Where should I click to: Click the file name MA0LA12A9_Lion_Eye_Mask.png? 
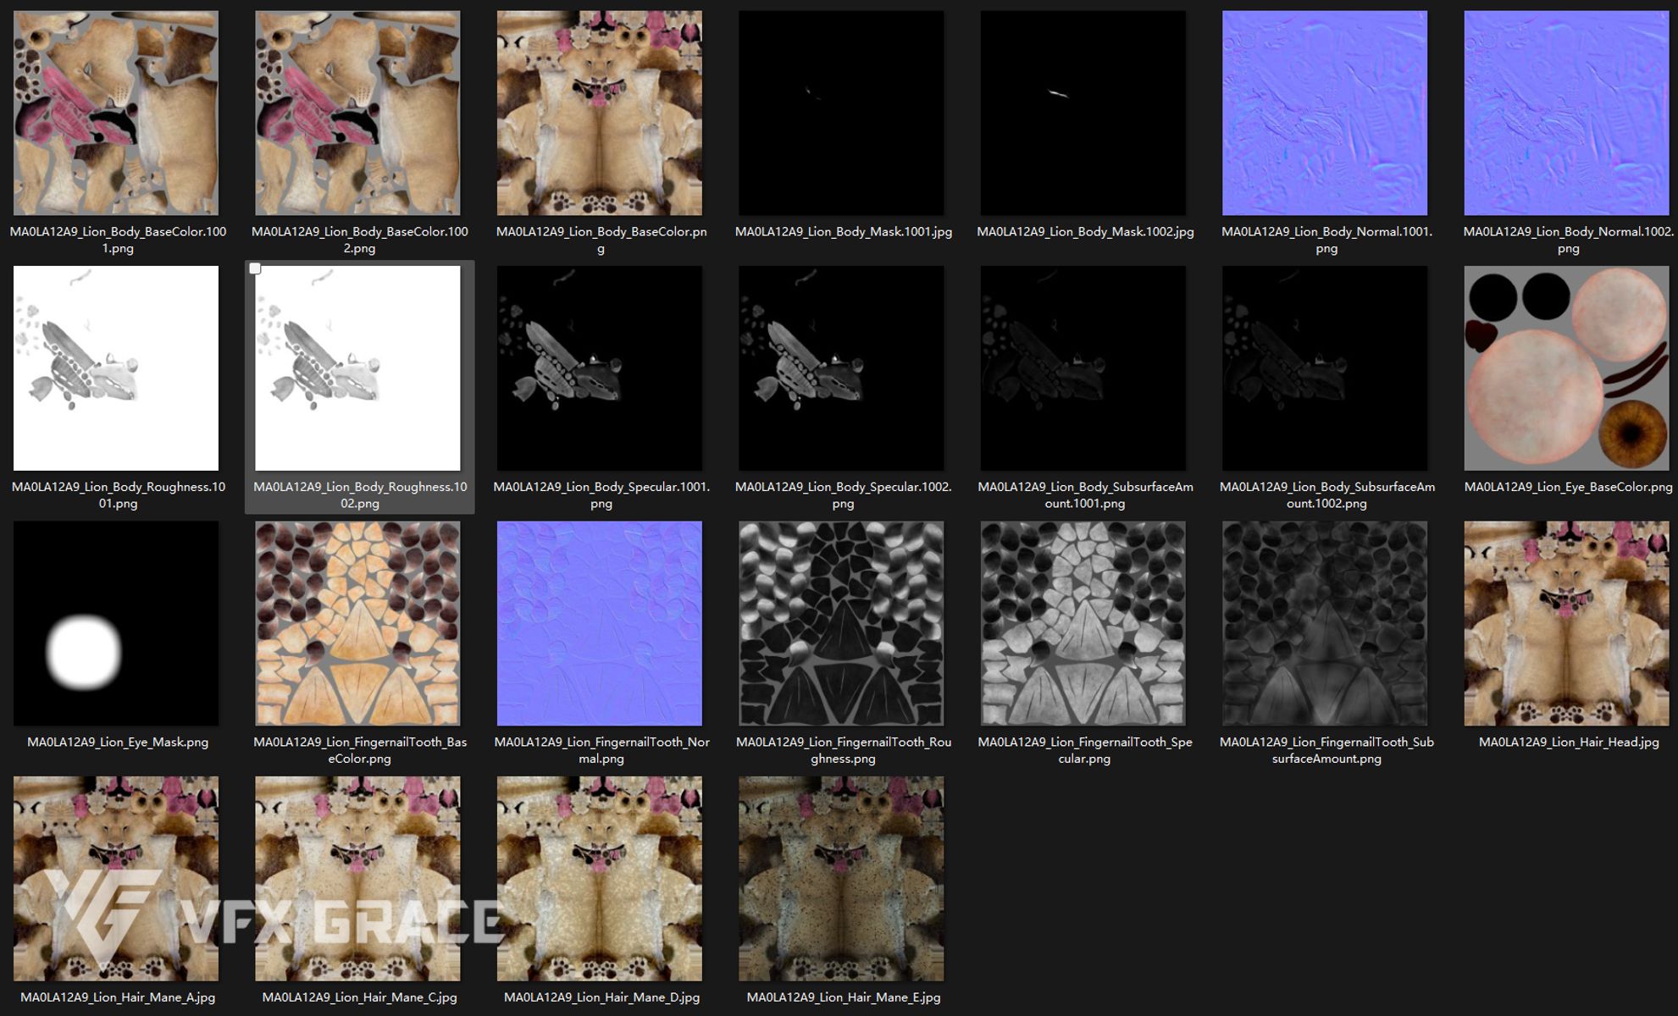118,743
